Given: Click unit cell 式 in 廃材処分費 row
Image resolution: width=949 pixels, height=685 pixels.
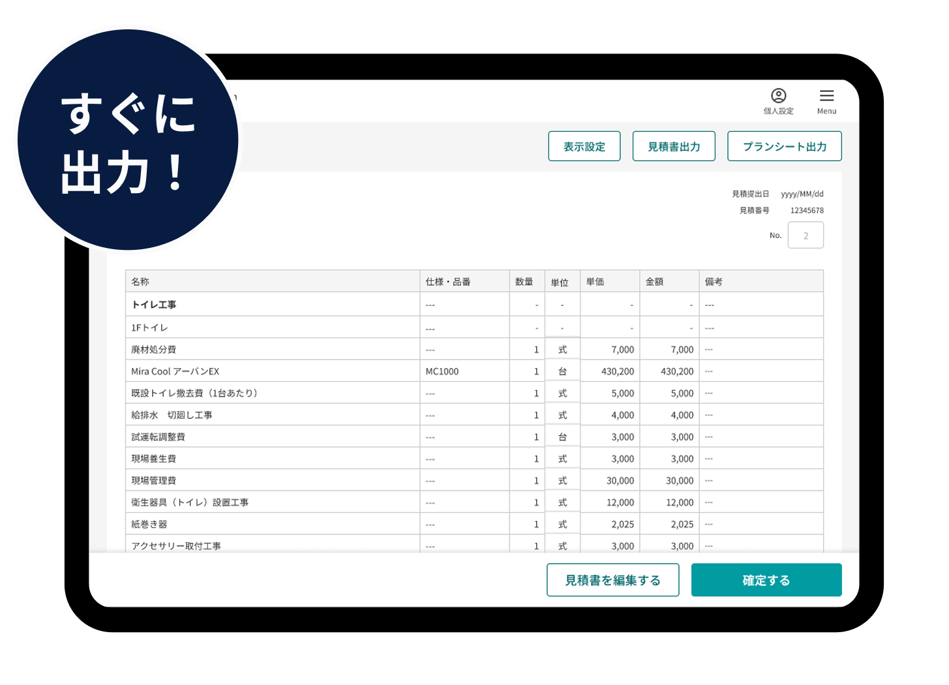Looking at the screenshot, I should click(x=562, y=350).
